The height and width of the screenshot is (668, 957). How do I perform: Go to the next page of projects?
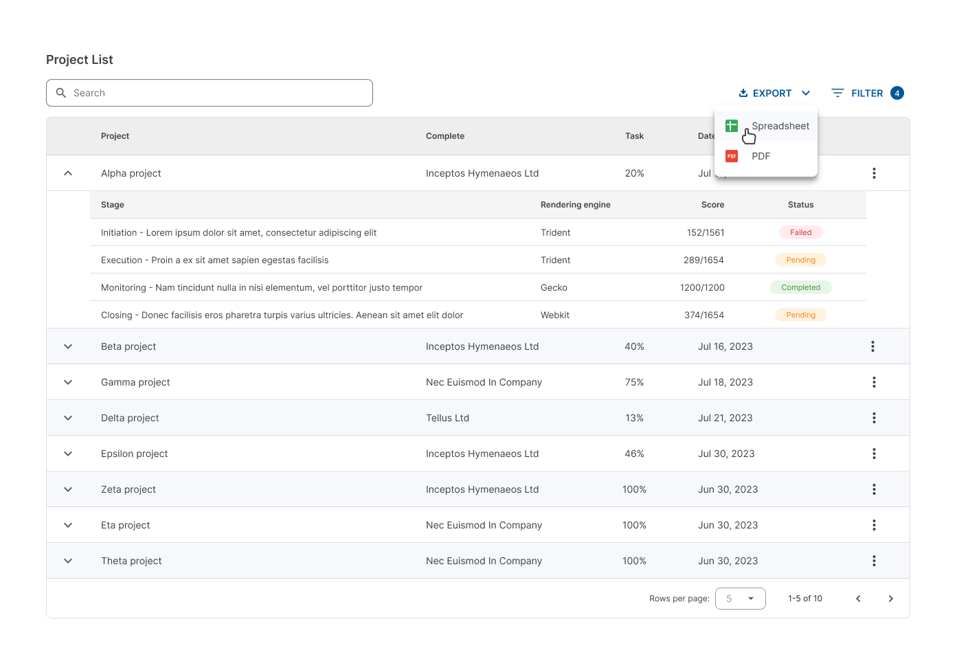pos(890,598)
